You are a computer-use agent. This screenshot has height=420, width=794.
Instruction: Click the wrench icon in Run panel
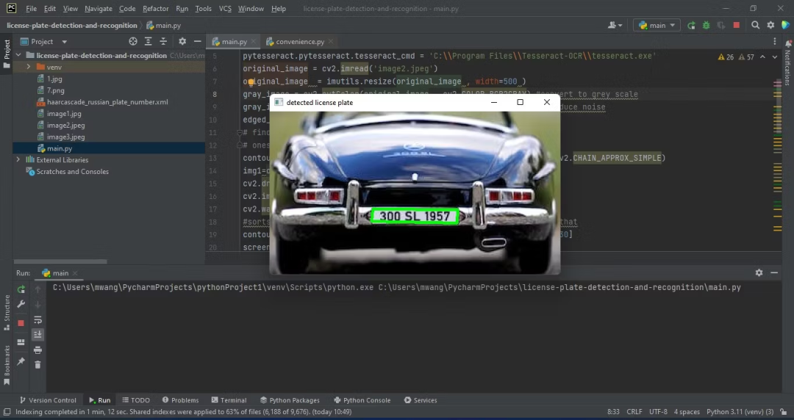pyautogui.click(x=21, y=304)
